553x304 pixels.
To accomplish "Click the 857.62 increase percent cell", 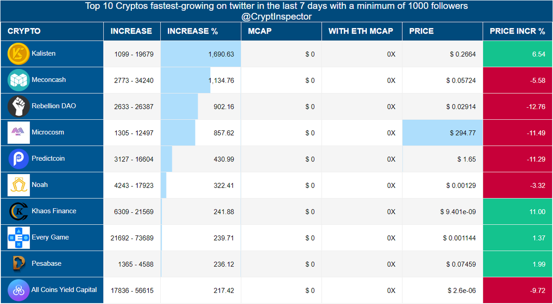I will click(201, 133).
